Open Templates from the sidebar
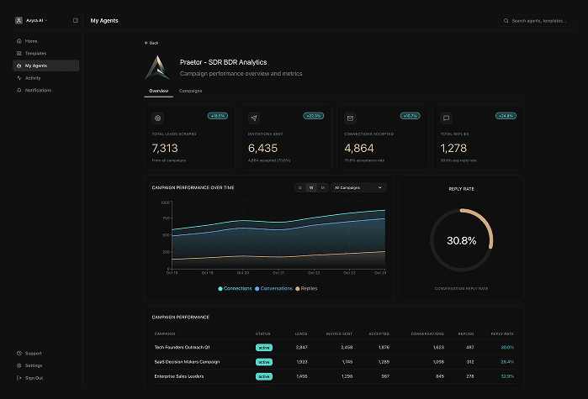The height and width of the screenshot is (399, 588). [35, 53]
